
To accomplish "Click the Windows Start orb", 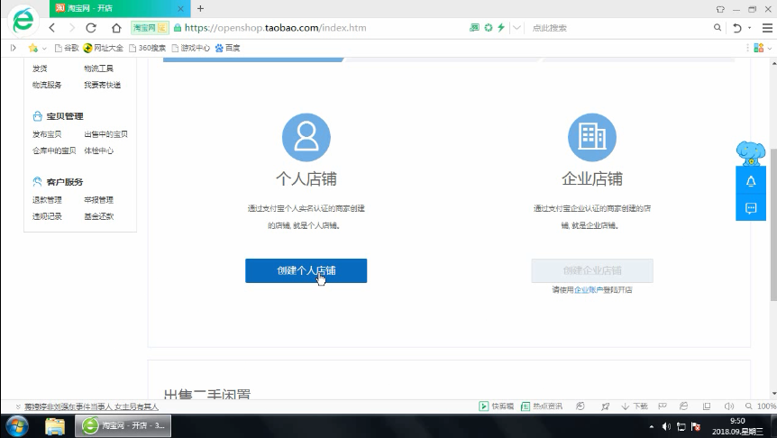I will pyautogui.click(x=17, y=426).
